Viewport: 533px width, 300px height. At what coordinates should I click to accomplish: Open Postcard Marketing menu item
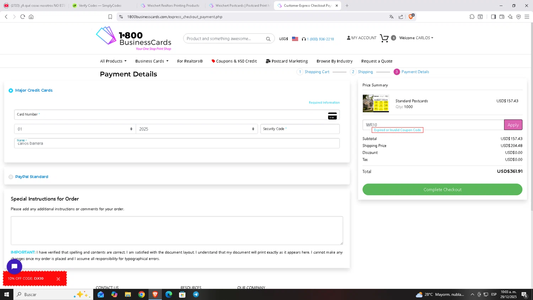click(287, 61)
